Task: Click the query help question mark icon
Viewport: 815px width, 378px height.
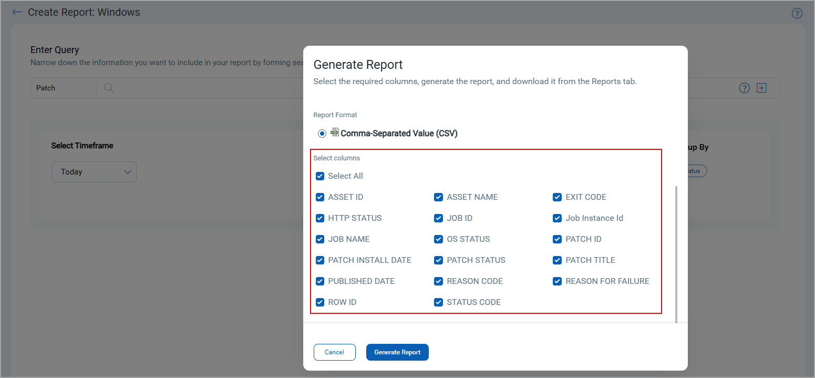Action: click(744, 88)
